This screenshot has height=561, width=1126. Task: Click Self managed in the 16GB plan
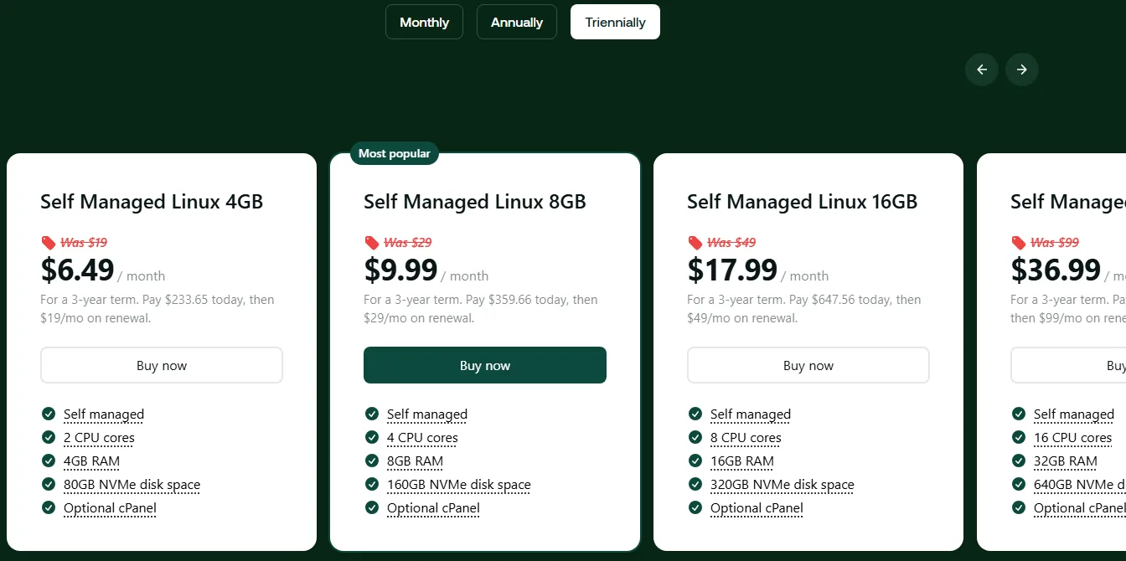[751, 414]
